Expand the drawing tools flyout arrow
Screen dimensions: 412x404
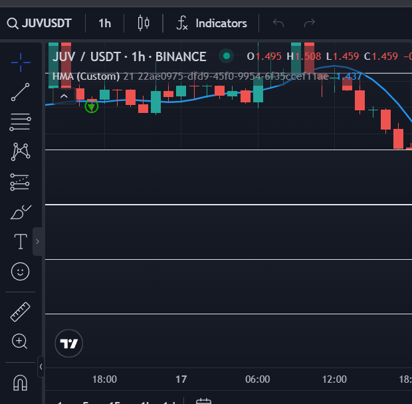pos(37,241)
